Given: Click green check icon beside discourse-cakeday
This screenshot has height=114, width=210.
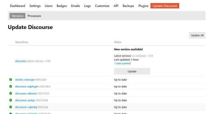Looking at the screenshot, I should (11, 107).
